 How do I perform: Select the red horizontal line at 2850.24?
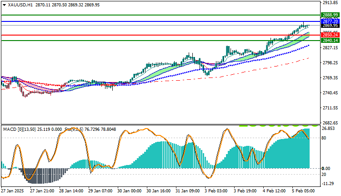click(161, 35)
